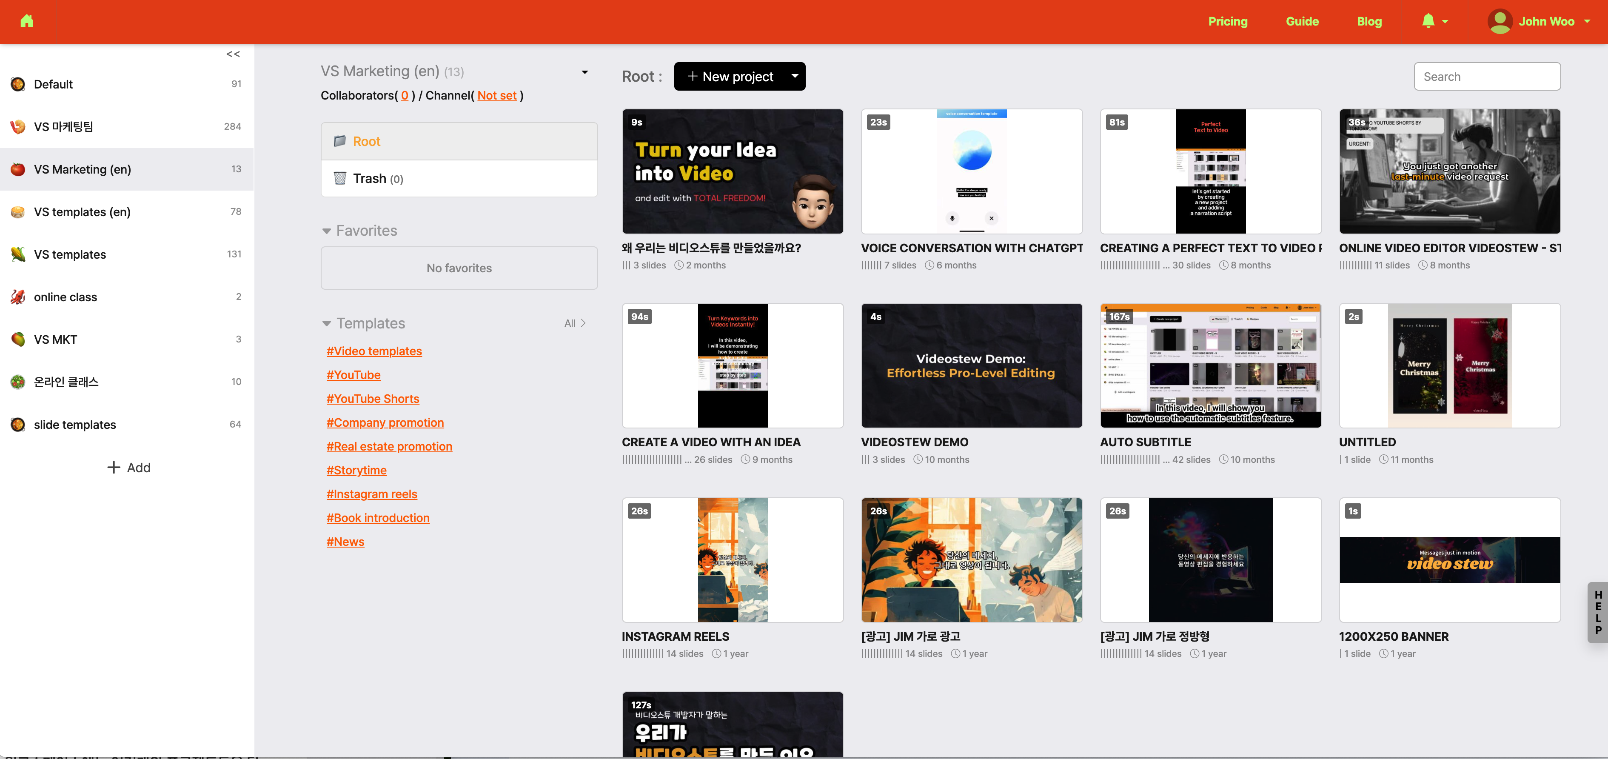Open the Pricing menu item

[1227, 21]
